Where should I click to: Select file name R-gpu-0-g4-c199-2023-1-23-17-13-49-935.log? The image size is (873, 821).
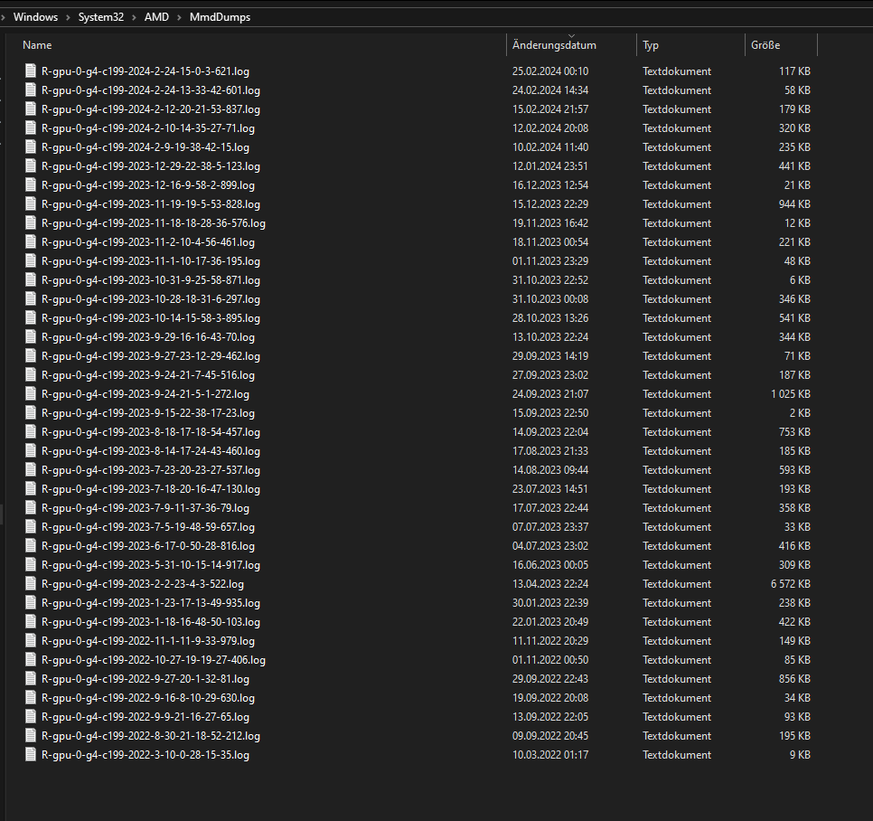coord(151,603)
